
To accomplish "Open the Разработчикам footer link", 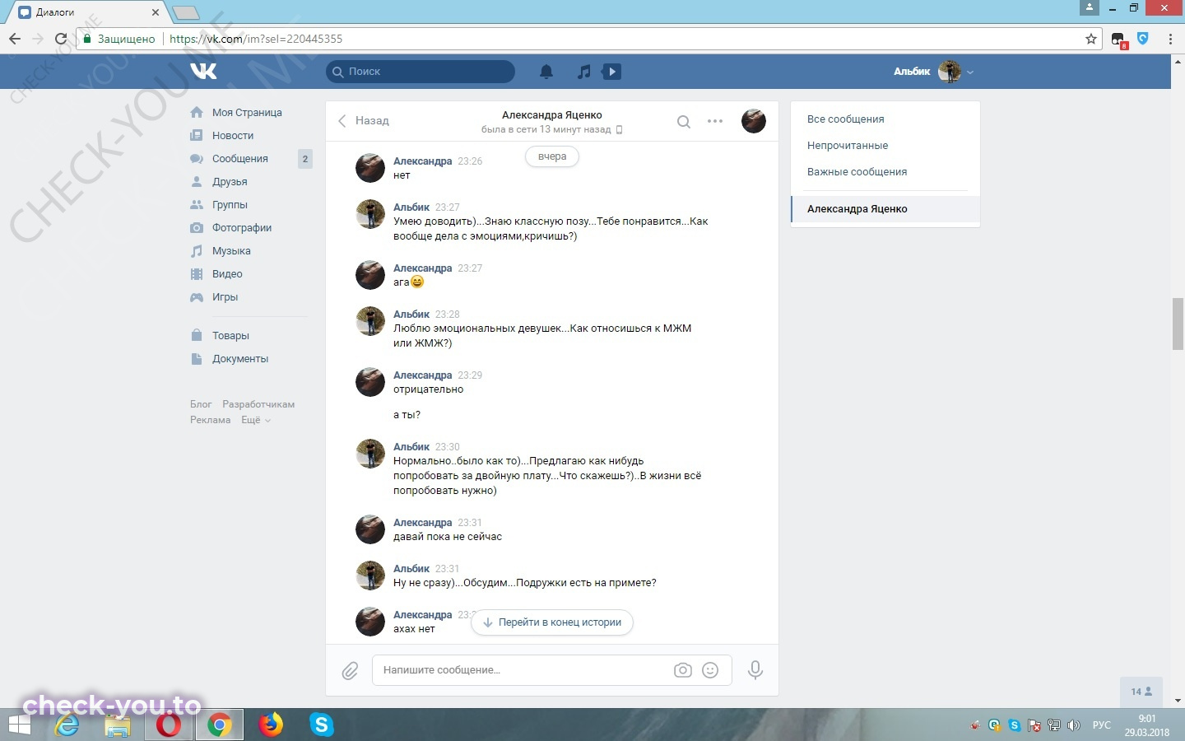I will 258,404.
